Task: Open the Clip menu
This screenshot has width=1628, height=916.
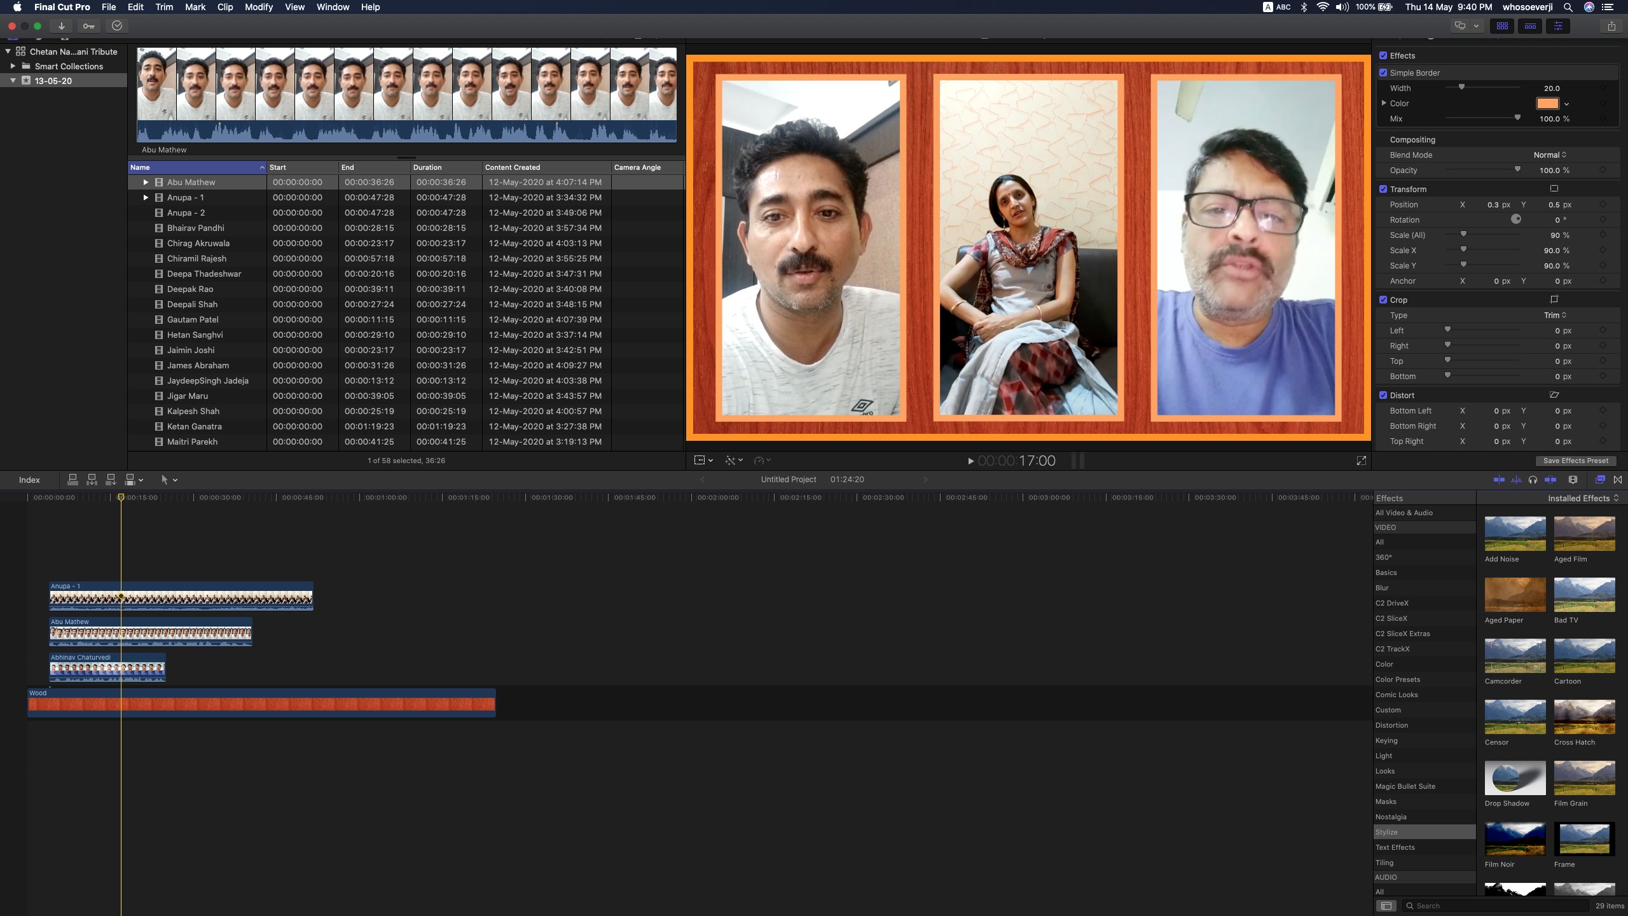Action: [224, 7]
